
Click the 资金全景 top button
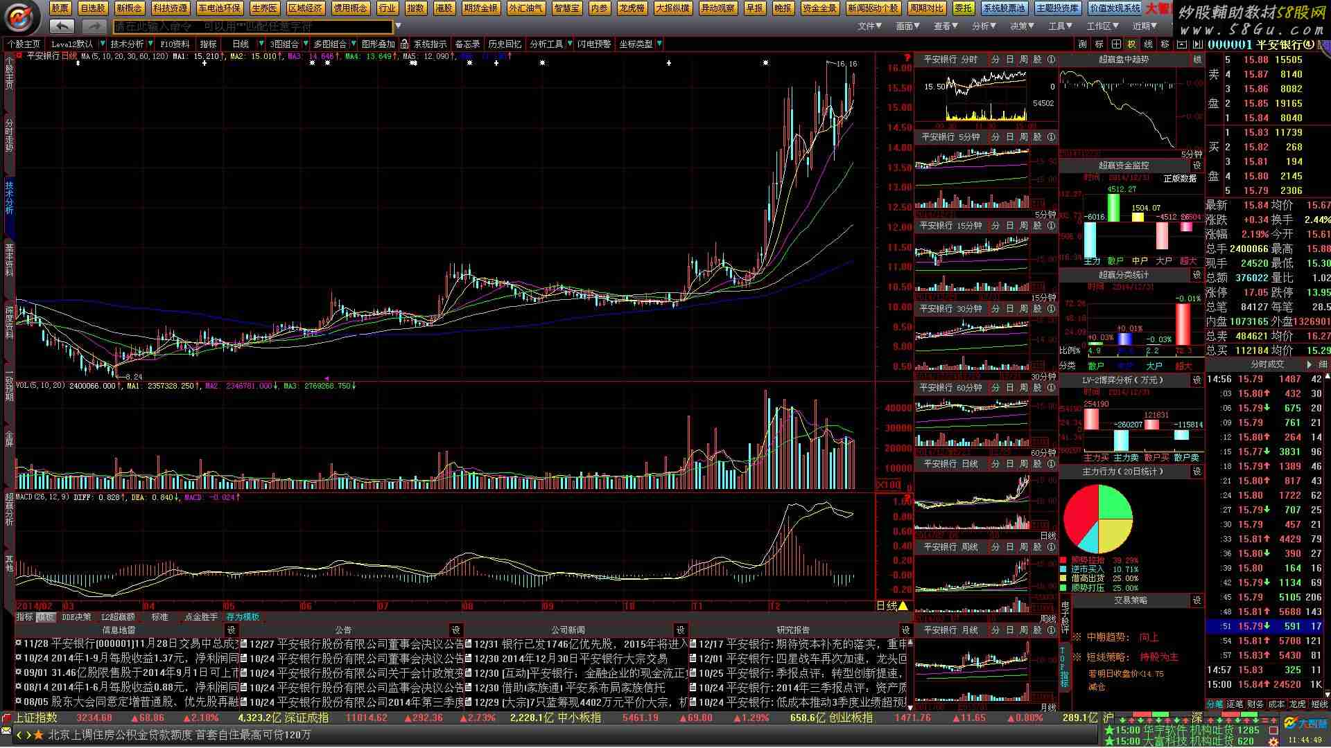[820, 8]
